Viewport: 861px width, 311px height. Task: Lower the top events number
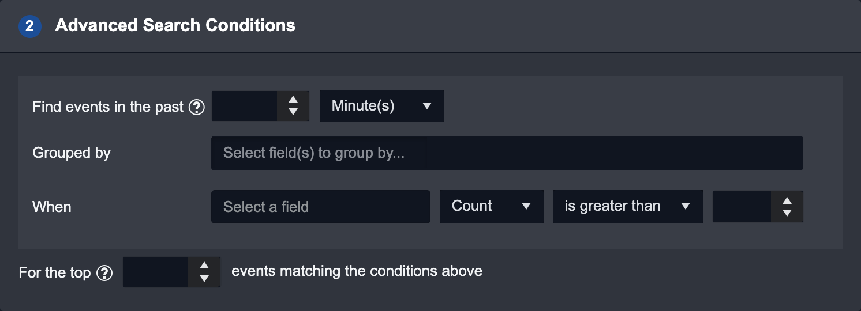(204, 278)
